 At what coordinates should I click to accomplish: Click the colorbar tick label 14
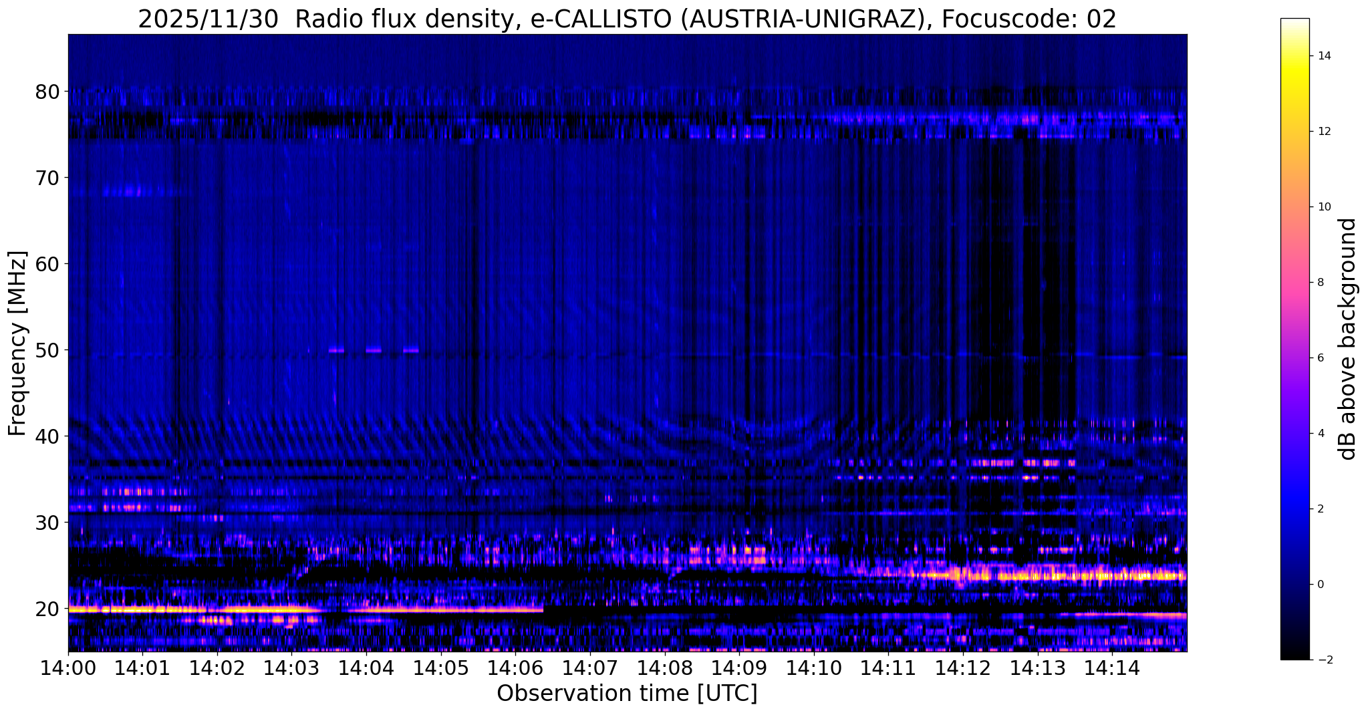pos(1325,56)
